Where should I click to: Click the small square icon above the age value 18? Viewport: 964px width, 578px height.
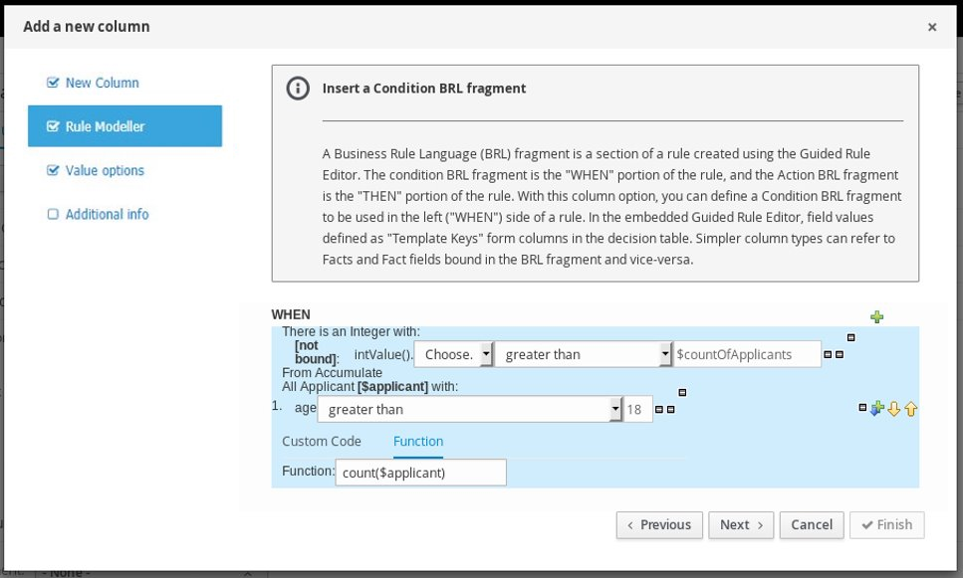(x=682, y=391)
